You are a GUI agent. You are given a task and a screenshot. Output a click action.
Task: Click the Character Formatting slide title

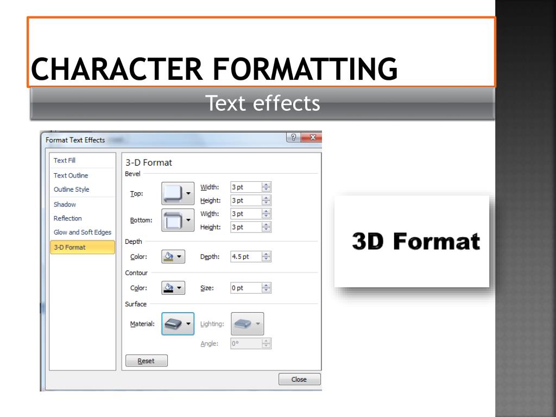[x=214, y=69]
